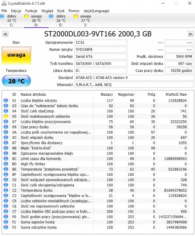This screenshot has height=236, width=195.
Task: Click the Interfejs field Serial ATA
Action: (101, 57)
